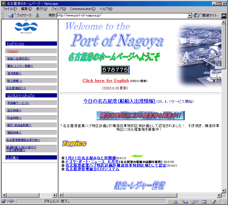This screenshot has height=205, width=228.
Task: Click ドキュメント: 完了。 status text
Action: [x=57, y=201]
